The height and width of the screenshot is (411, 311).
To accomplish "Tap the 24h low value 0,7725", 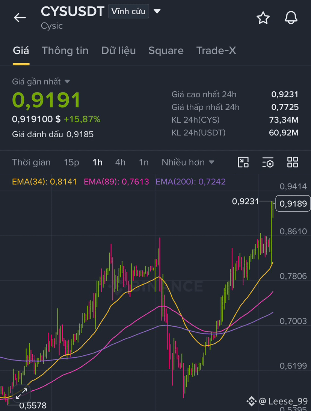I will click(x=285, y=107).
